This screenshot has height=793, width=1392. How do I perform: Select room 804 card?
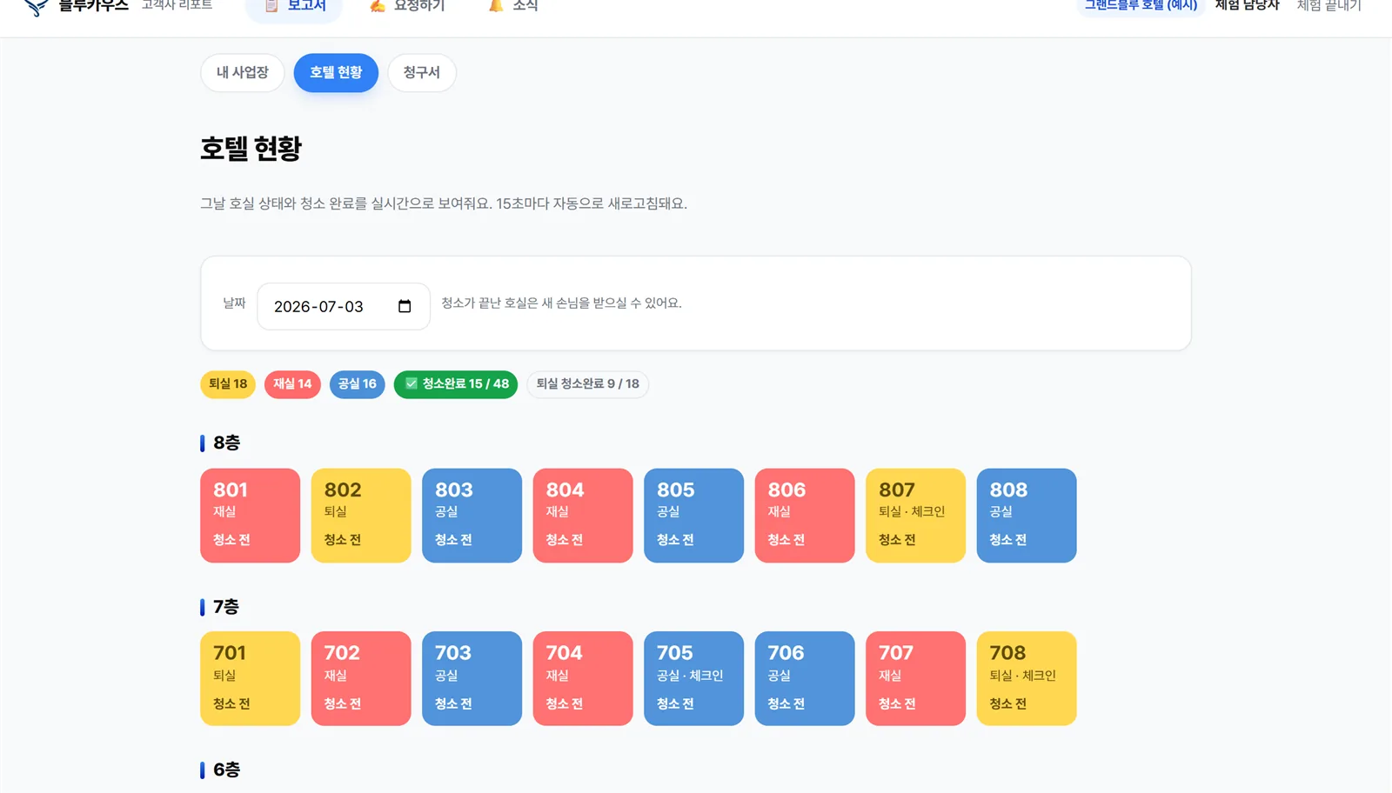coord(583,516)
